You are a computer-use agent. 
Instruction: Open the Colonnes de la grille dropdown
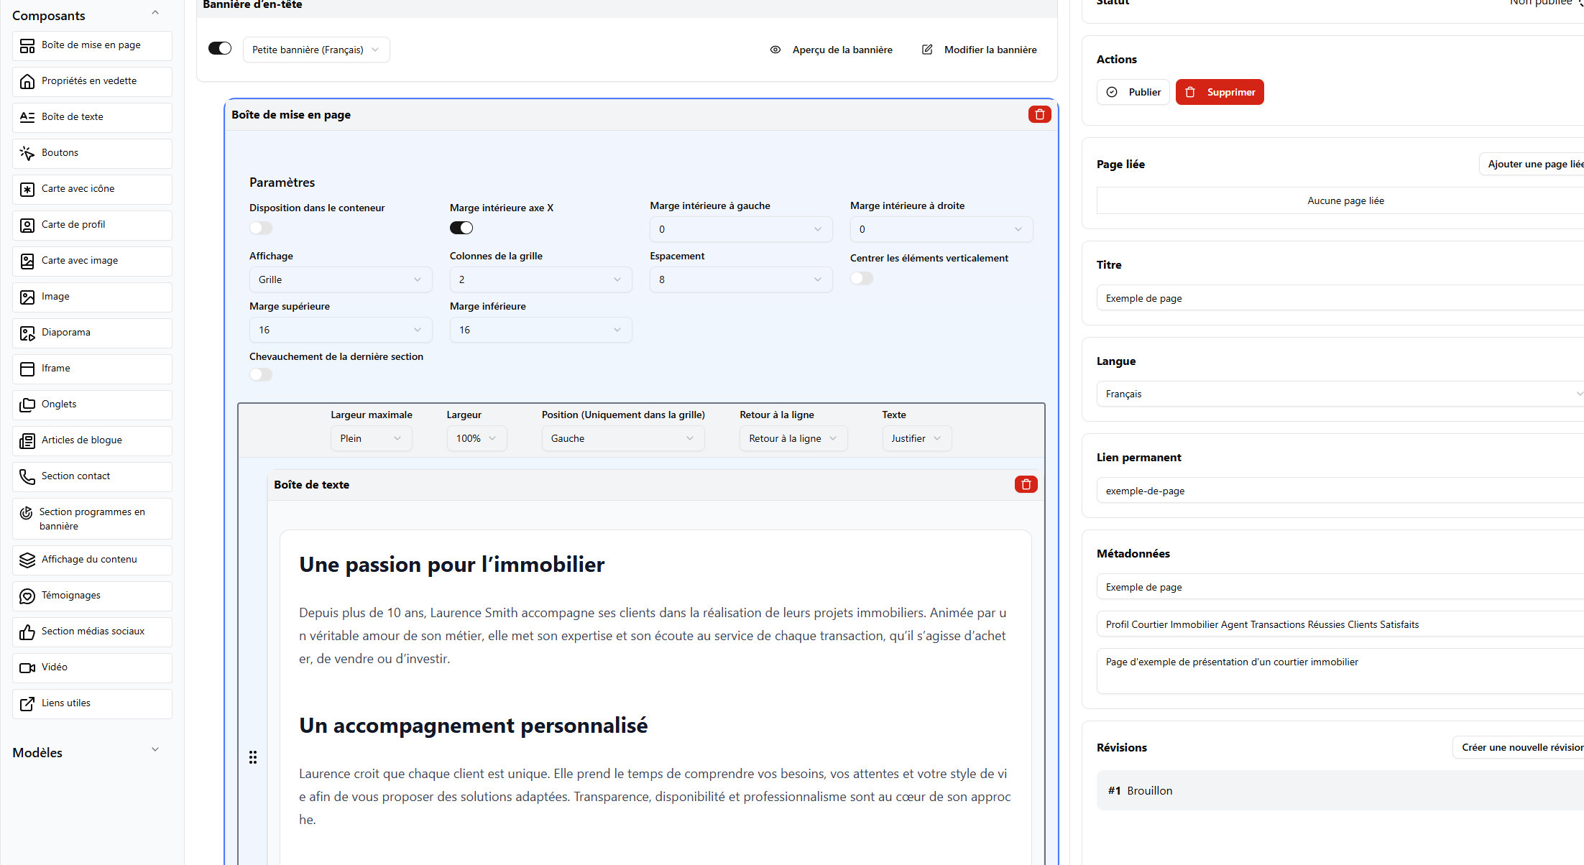[541, 279]
